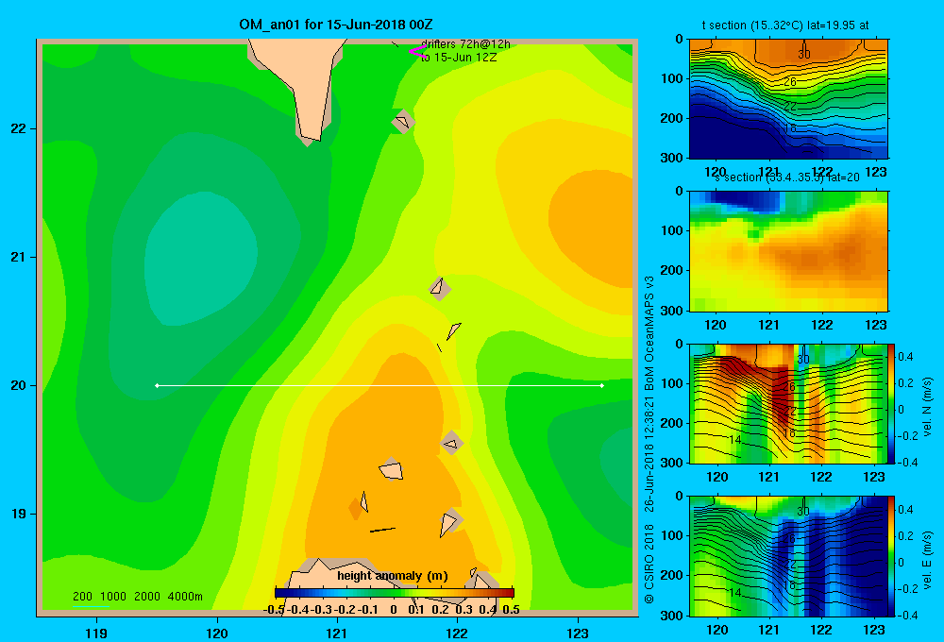Click the main map latitude label "22"

[19, 129]
